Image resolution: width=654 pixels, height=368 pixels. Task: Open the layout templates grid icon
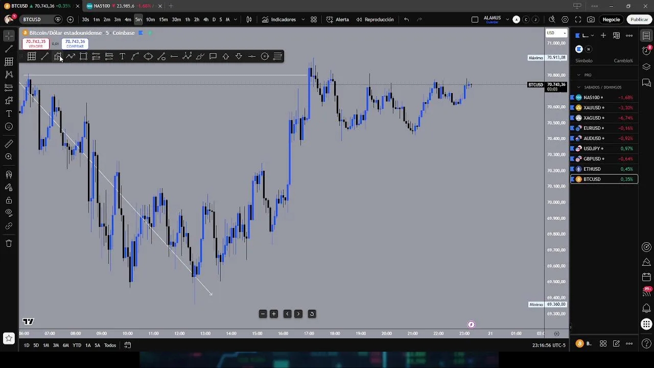(313, 19)
